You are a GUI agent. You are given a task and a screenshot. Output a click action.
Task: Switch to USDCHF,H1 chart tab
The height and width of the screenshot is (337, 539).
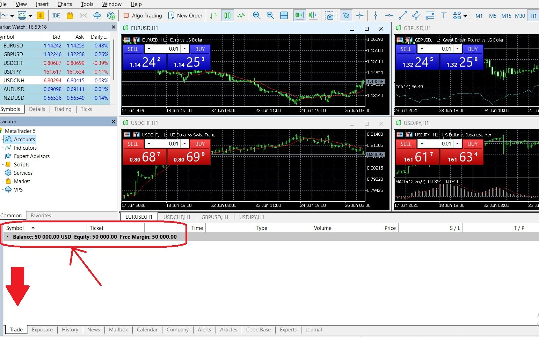177,217
